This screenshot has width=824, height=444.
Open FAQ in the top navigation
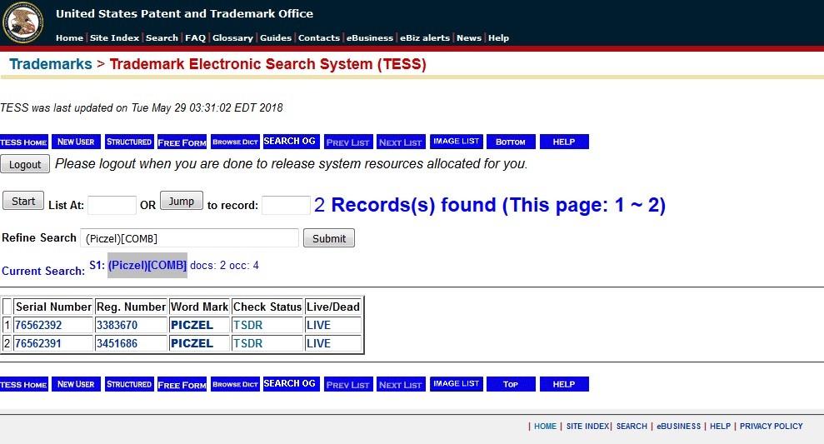196,37
